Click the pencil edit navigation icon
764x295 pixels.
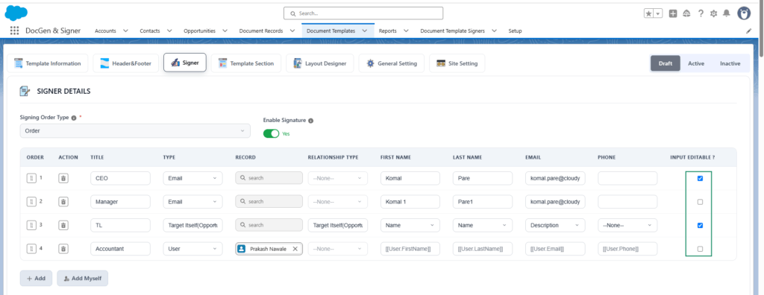pos(749,31)
